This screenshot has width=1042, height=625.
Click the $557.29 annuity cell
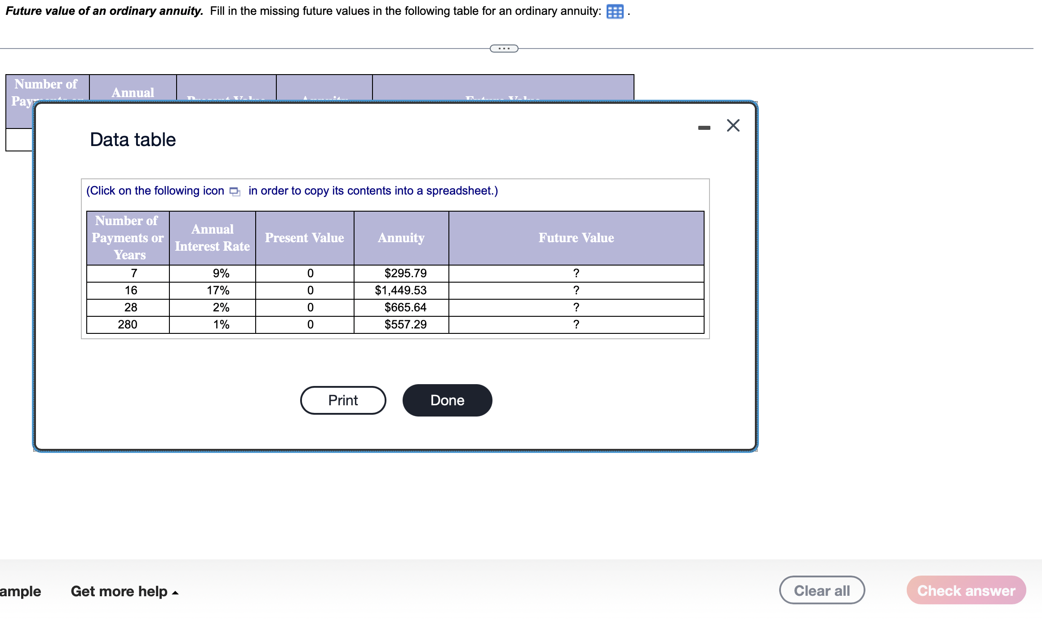tap(404, 324)
